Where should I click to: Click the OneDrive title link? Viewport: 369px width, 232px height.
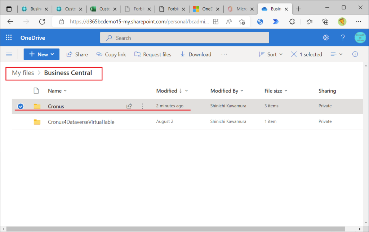33,38
